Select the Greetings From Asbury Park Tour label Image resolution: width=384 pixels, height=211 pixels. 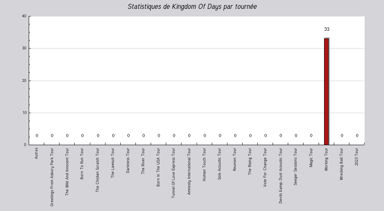[x=51, y=177]
